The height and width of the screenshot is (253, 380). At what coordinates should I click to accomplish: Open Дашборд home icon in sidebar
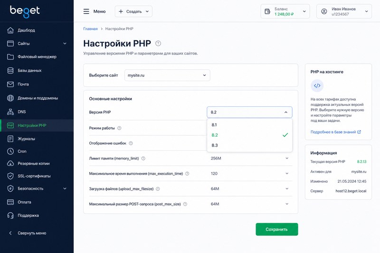10,30
